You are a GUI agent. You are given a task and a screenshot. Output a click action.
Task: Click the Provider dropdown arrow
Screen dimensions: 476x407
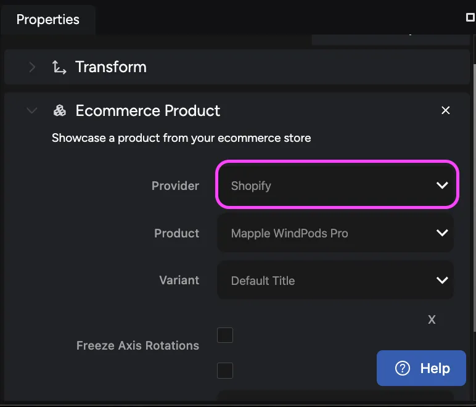441,186
